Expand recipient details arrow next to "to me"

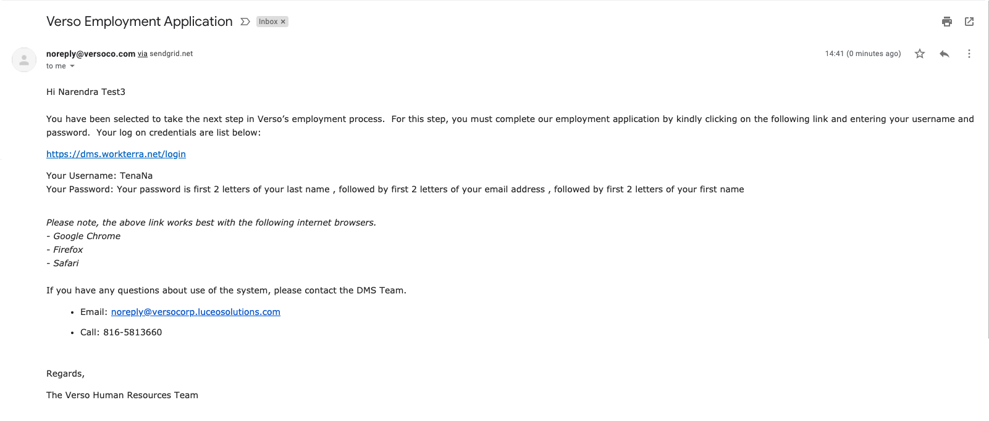pyautogui.click(x=72, y=66)
